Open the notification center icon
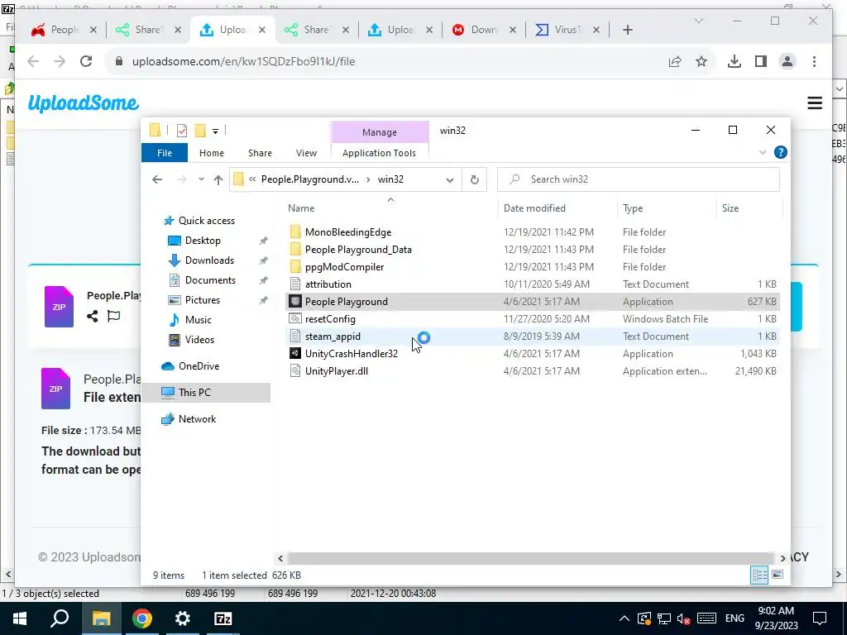 pyautogui.click(x=820, y=618)
